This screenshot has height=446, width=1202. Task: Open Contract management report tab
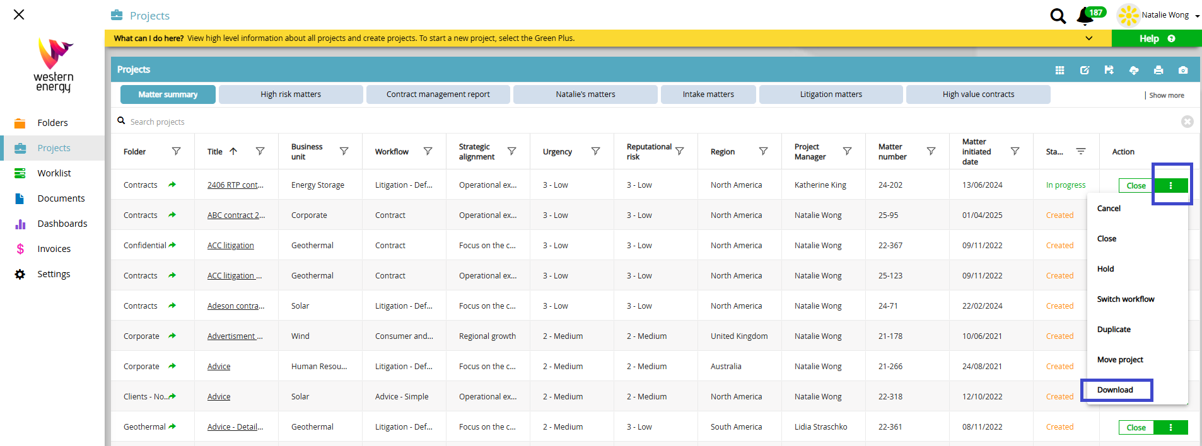[438, 94]
